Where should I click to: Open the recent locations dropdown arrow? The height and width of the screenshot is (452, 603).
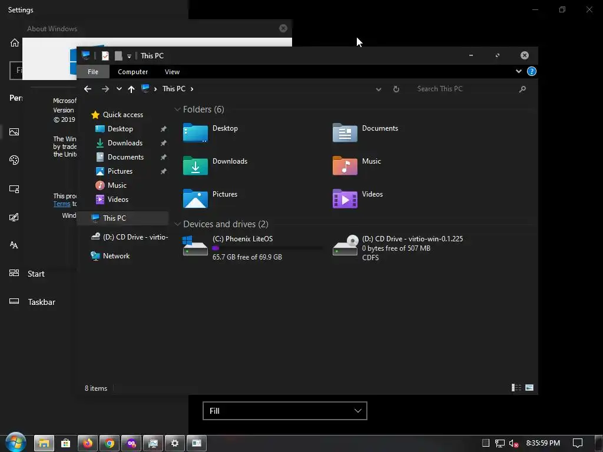pyautogui.click(x=119, y=89)
